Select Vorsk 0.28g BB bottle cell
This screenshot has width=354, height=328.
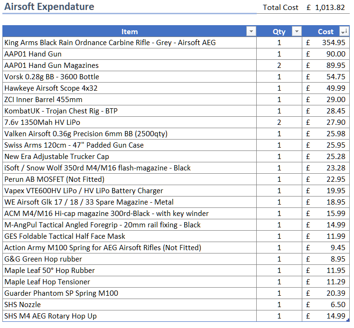130,77
